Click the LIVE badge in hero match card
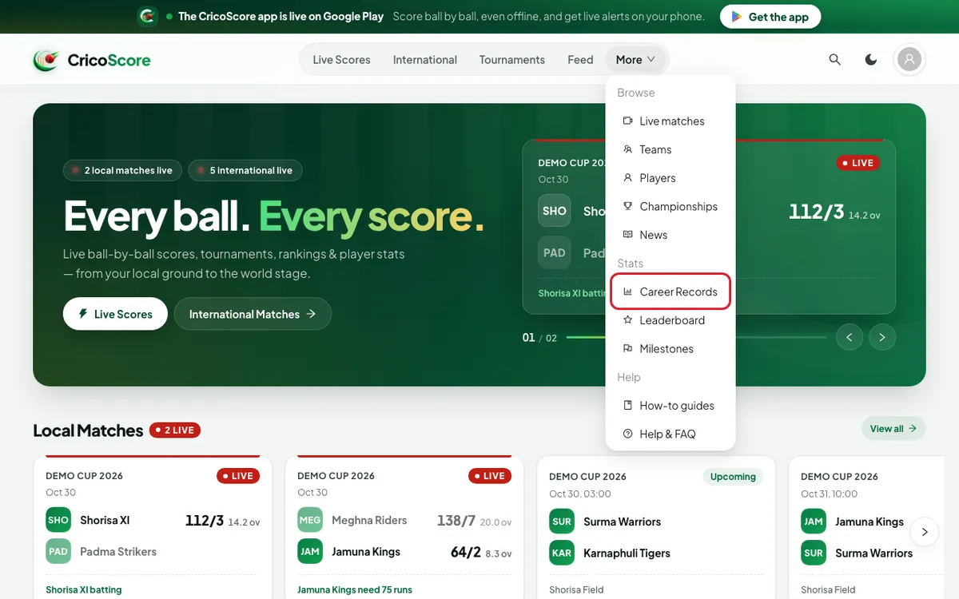959x599 pixels. point(858,163)
